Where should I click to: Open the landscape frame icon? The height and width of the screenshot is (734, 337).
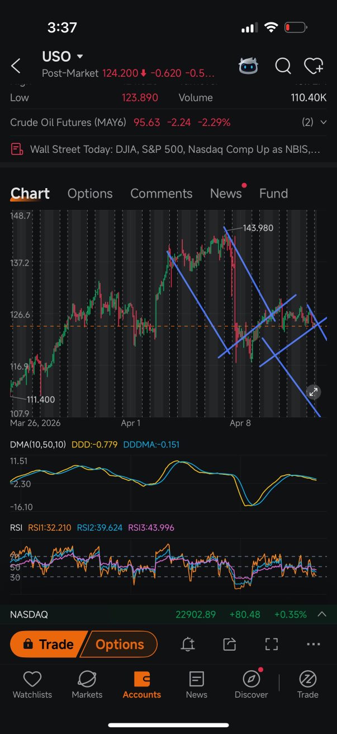coord(272,644)
